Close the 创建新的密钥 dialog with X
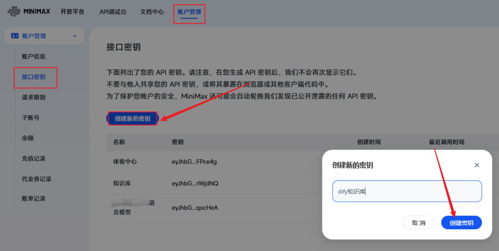The image size is (499, 251). 477,165
